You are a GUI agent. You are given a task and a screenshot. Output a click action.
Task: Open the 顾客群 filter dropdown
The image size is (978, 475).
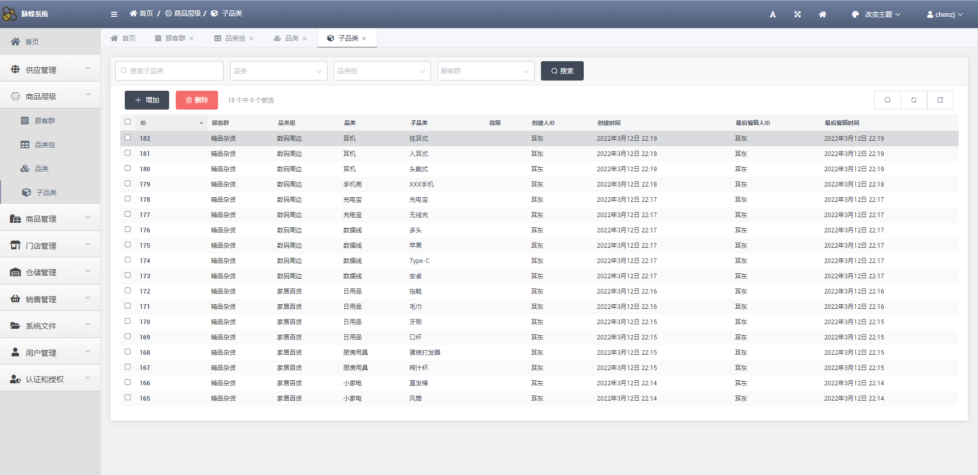point(485,71)
